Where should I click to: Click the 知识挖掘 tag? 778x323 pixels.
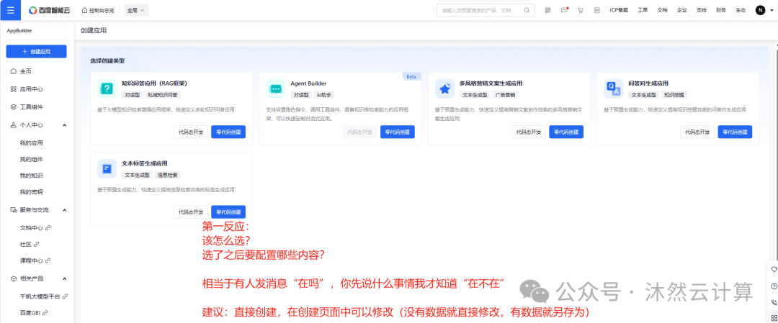click(674, 95)
